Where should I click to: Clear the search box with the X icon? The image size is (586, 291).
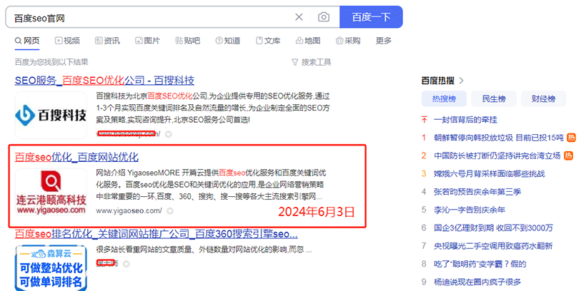tap(299, 17)
